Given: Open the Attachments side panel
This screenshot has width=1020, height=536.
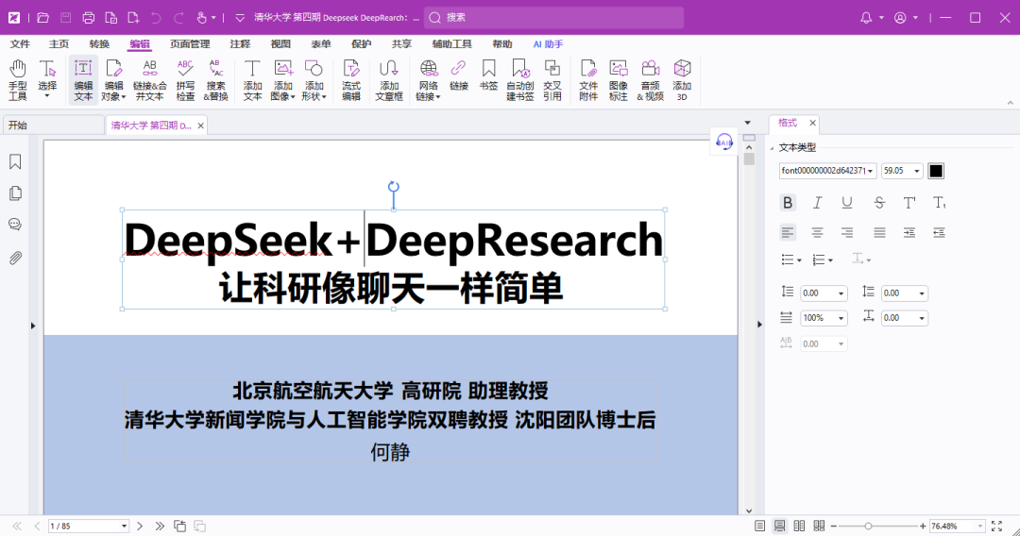Looking at the screenshot, I should (x=15, y=258).
